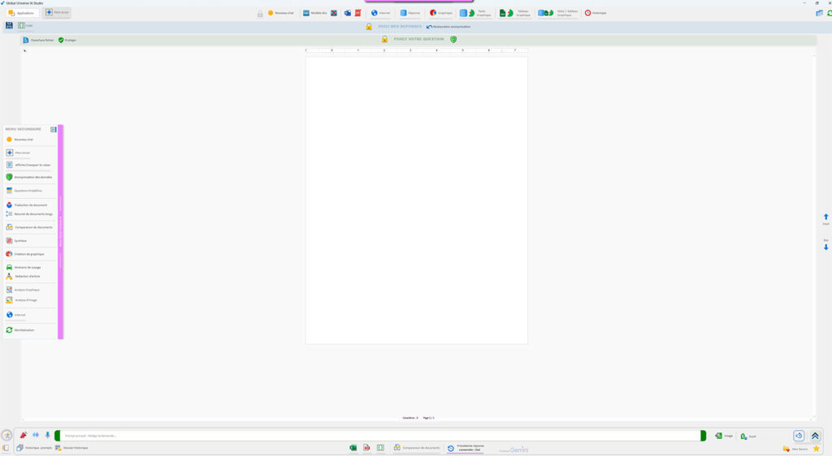
Task: Click the yellow padlock beside POSEZ VOTRE QUESTION
Action: tap(384, 39)
